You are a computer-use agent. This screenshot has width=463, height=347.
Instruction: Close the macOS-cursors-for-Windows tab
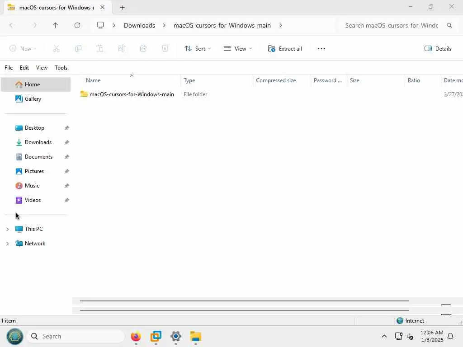click(103, 7)
